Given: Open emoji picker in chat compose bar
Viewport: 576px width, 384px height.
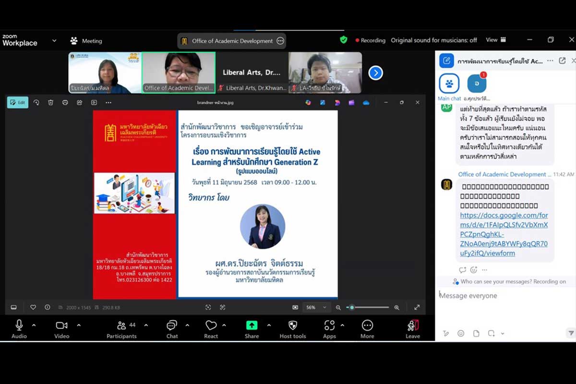Looking at the screenshot, I should [x=461, y=333].
